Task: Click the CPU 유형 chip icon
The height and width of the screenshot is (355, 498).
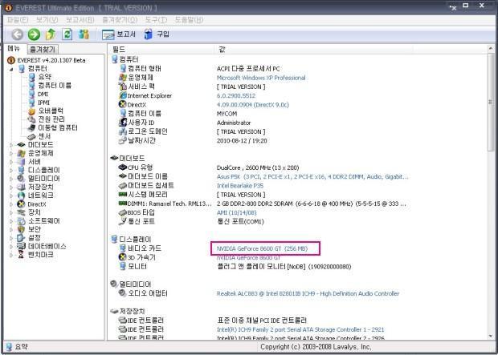Action: [123, 167]
